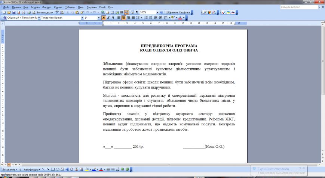The image size is (325, 178).
Task: Expand the font color dropdown on formatting toolbar
Action: point(184,18)
